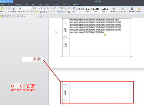Align paragraph text to the left
This screenshot has height=105, width=144.
52,12
